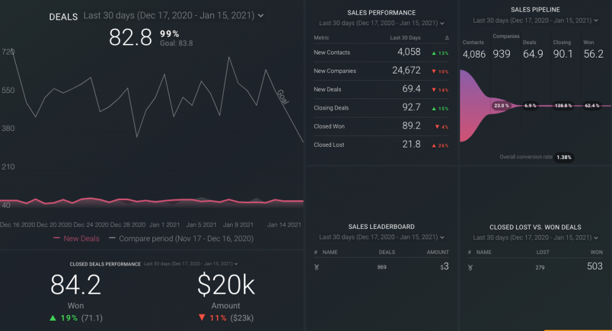Click the red down arrow beside New Companies 10%
This screenshot has width=612, height=331.
[x=434, y=72]
